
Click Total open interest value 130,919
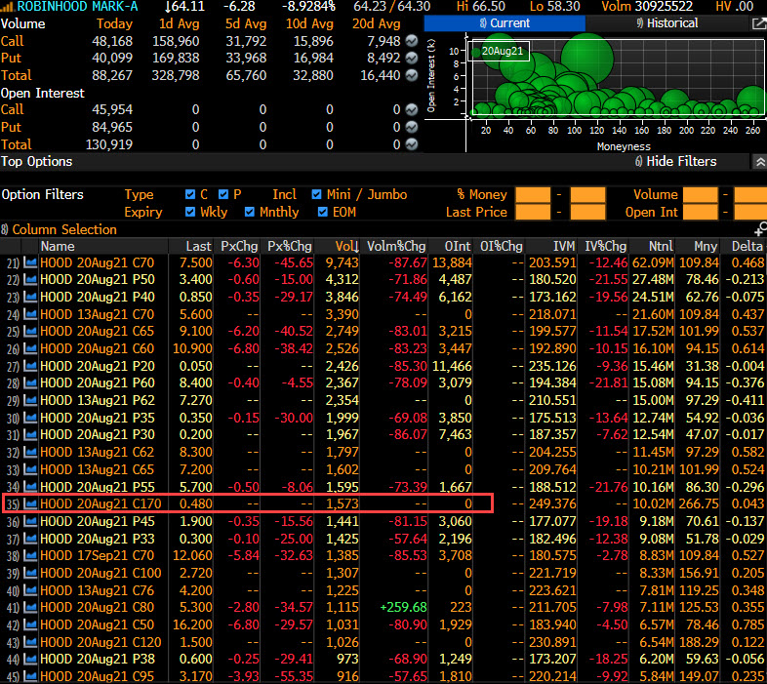[x=107, y=144]
